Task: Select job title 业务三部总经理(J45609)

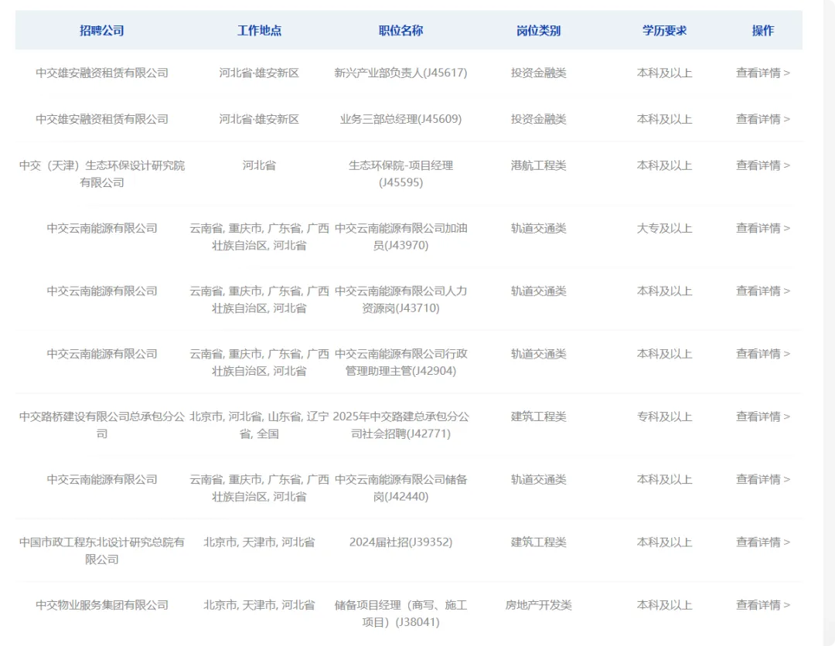Action: (401, 119)
